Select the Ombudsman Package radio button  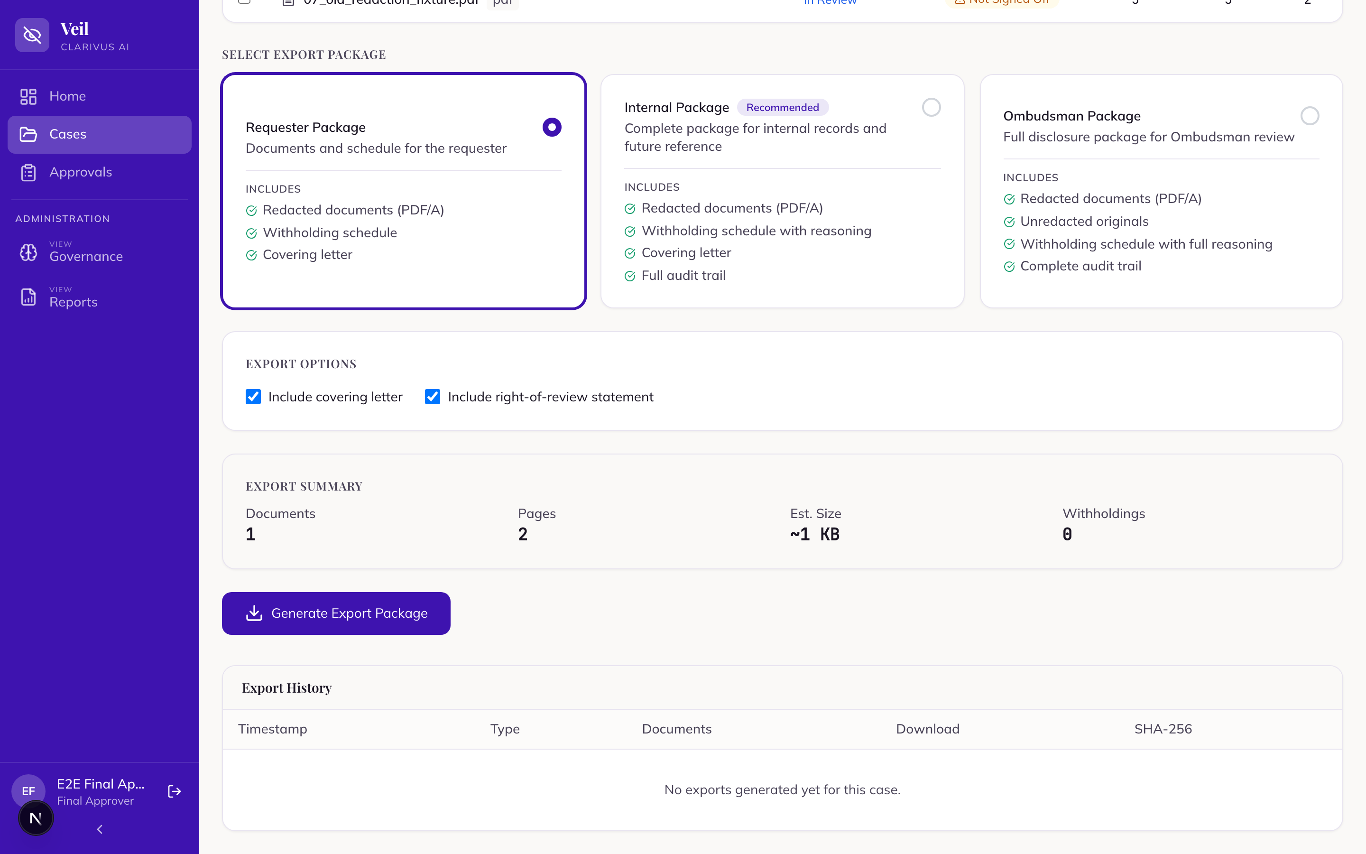(x=1310, y=116)
